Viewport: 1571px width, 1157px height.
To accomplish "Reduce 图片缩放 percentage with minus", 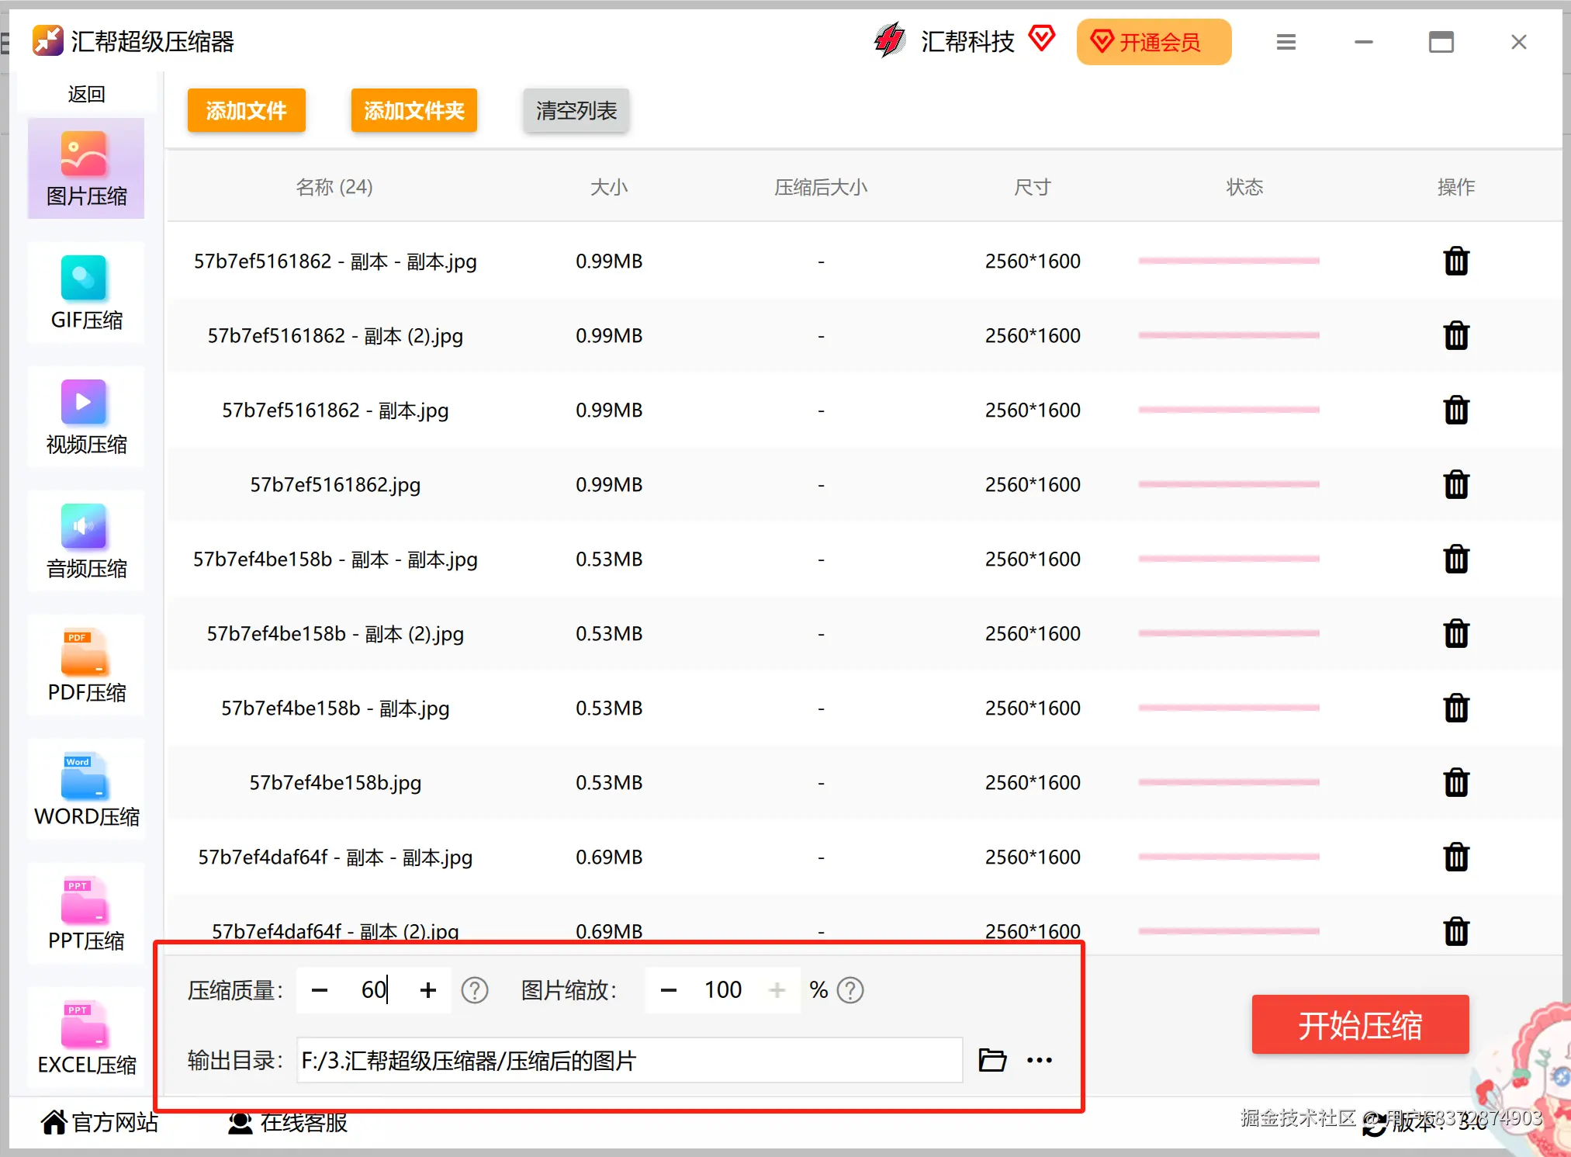I will (668, 990).
